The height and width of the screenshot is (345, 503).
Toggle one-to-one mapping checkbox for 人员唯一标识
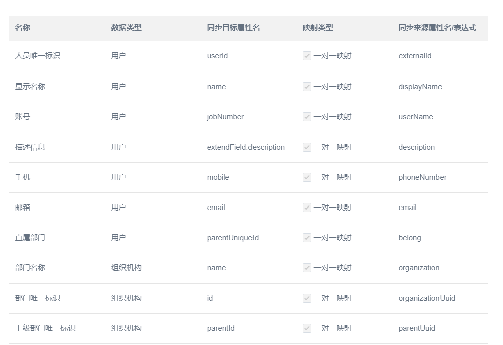click(307, 56)
